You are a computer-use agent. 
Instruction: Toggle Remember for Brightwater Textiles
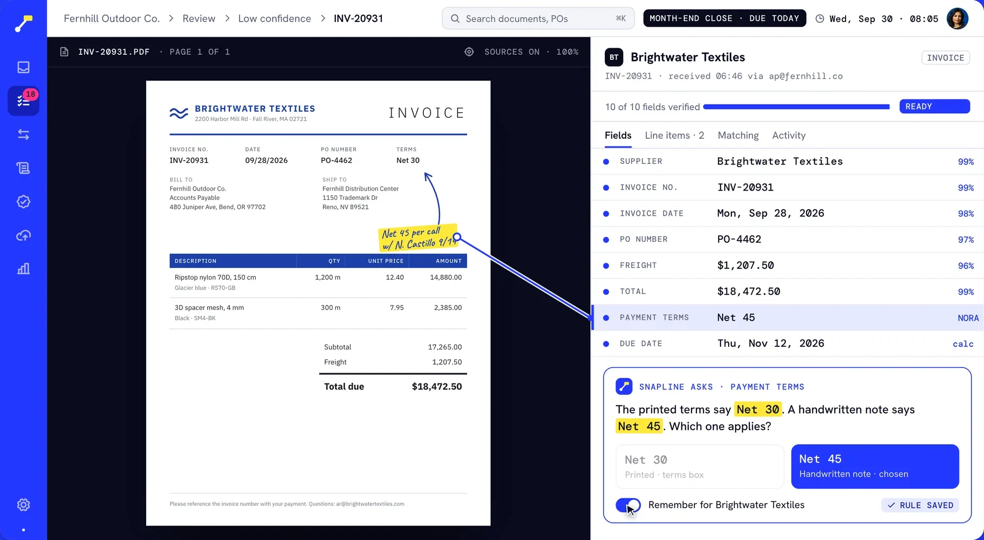coord(628,505)
